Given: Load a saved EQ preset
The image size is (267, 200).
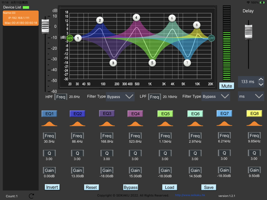Looking at the screenshot, I should click(x=169, y=187).
